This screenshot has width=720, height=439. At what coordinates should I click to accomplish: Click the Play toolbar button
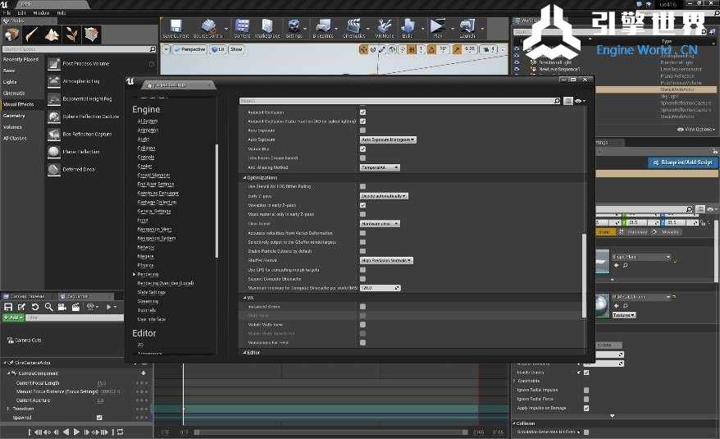click(x=438, y=29)
